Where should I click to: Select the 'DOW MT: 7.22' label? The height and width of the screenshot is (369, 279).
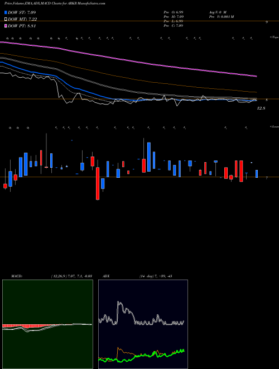coord(22,20)
